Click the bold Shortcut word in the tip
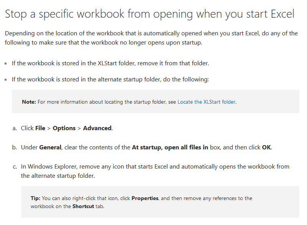This screenshot has width=307, height=225. [83, 206]
